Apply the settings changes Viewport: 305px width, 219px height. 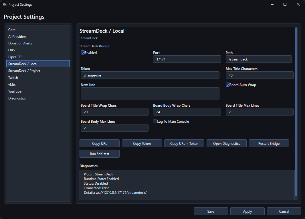point(247,211)
